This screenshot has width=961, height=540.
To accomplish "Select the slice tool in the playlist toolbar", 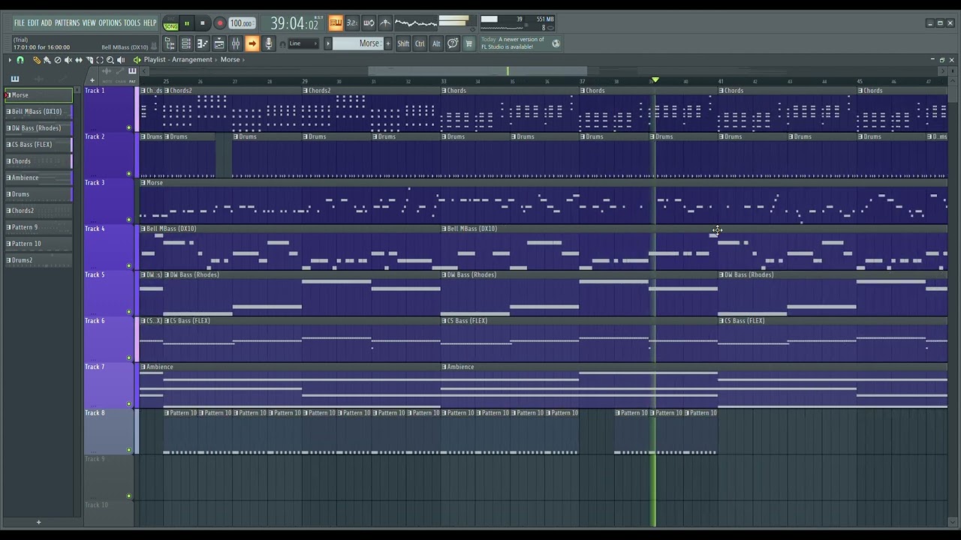I will (89, 60).
